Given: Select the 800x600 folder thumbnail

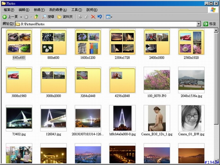Looking at the screenshot, I should point(54,42).
